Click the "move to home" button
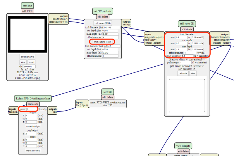 32,151
